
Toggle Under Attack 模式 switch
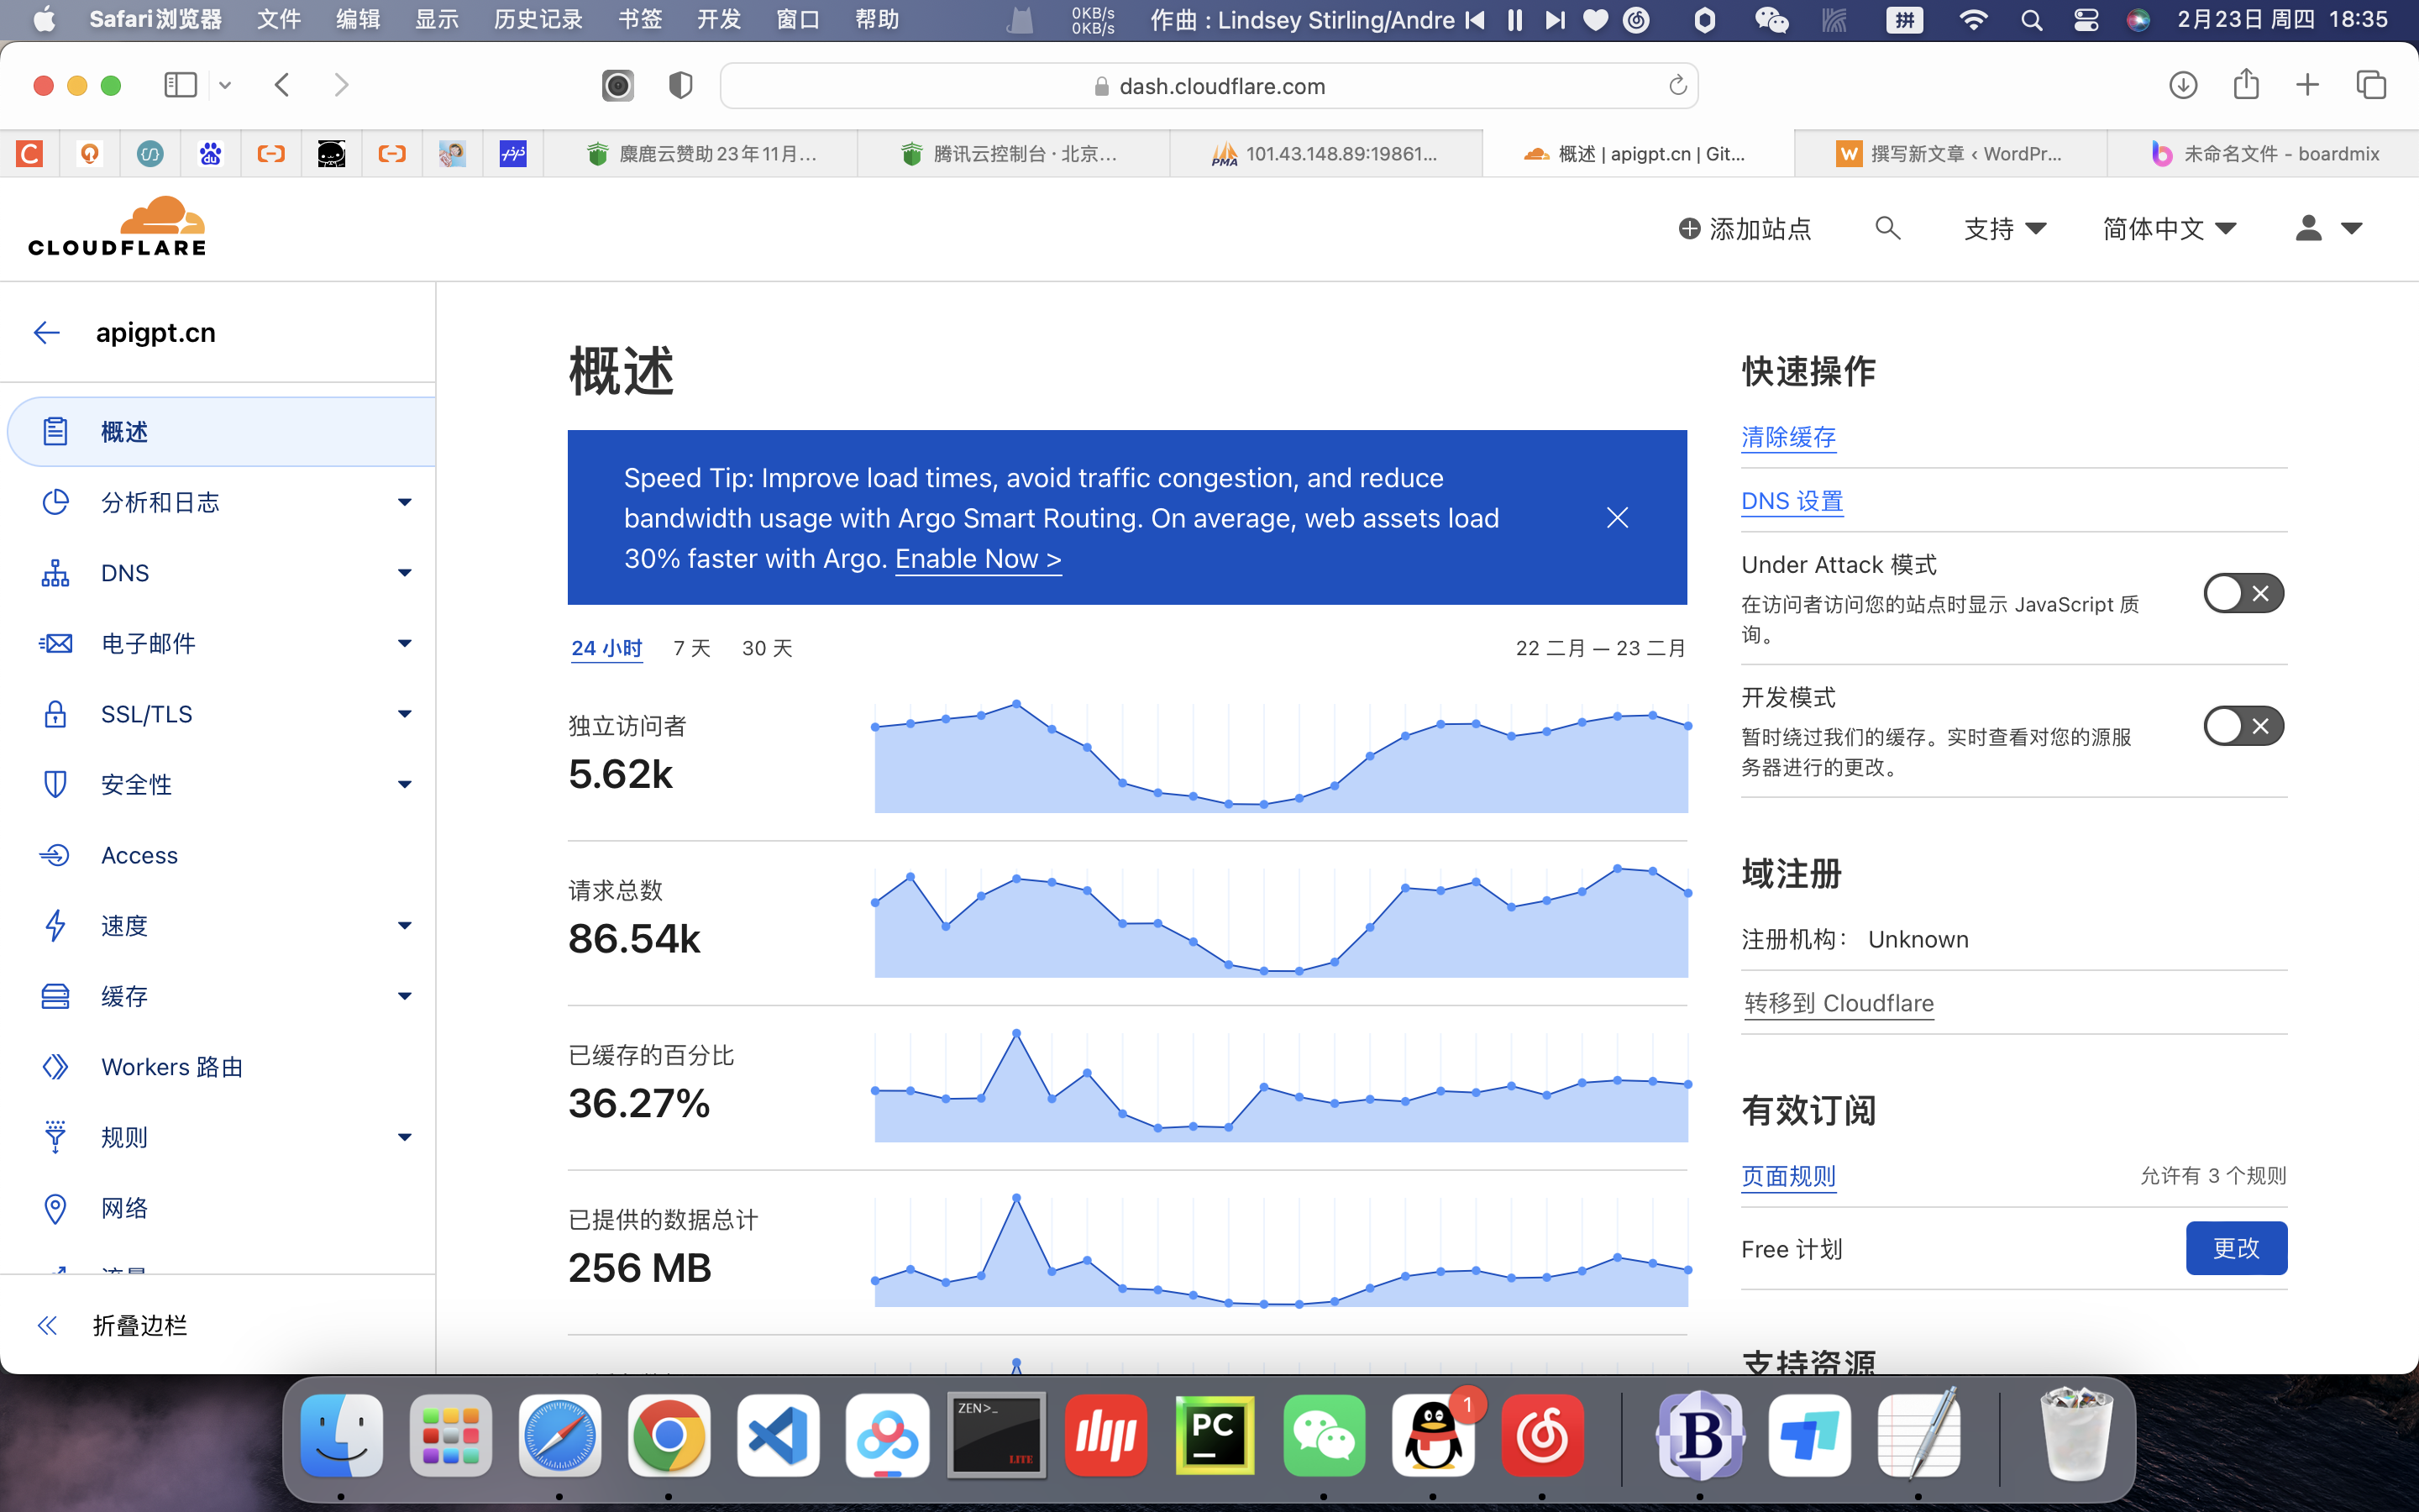(2243, 593)
